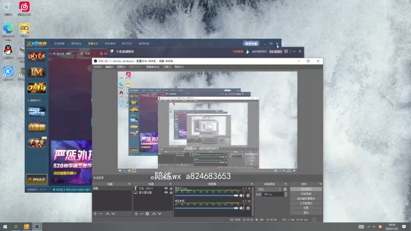The image size is (411, 231).
Task: Click the 严惩外挂 banner in 09 platform
Action: coord(71,162)
